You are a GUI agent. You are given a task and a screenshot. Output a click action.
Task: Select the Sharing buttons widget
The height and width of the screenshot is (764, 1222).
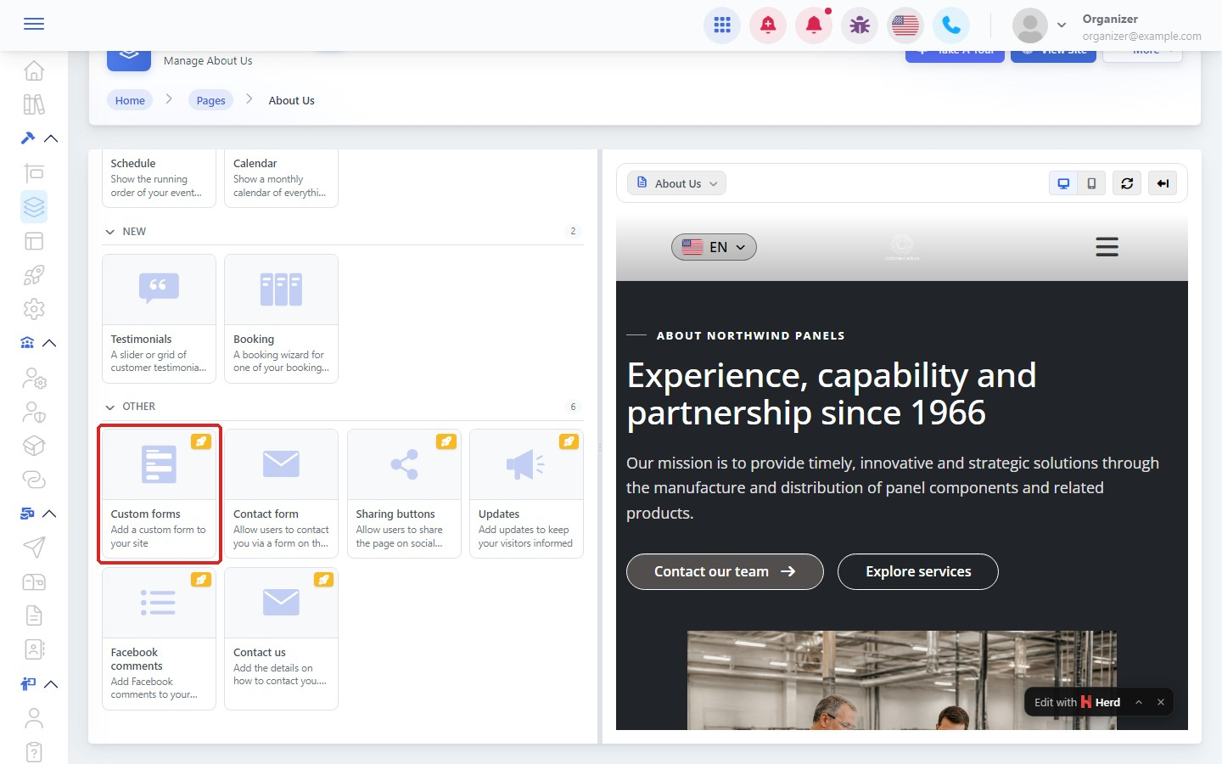404,493
